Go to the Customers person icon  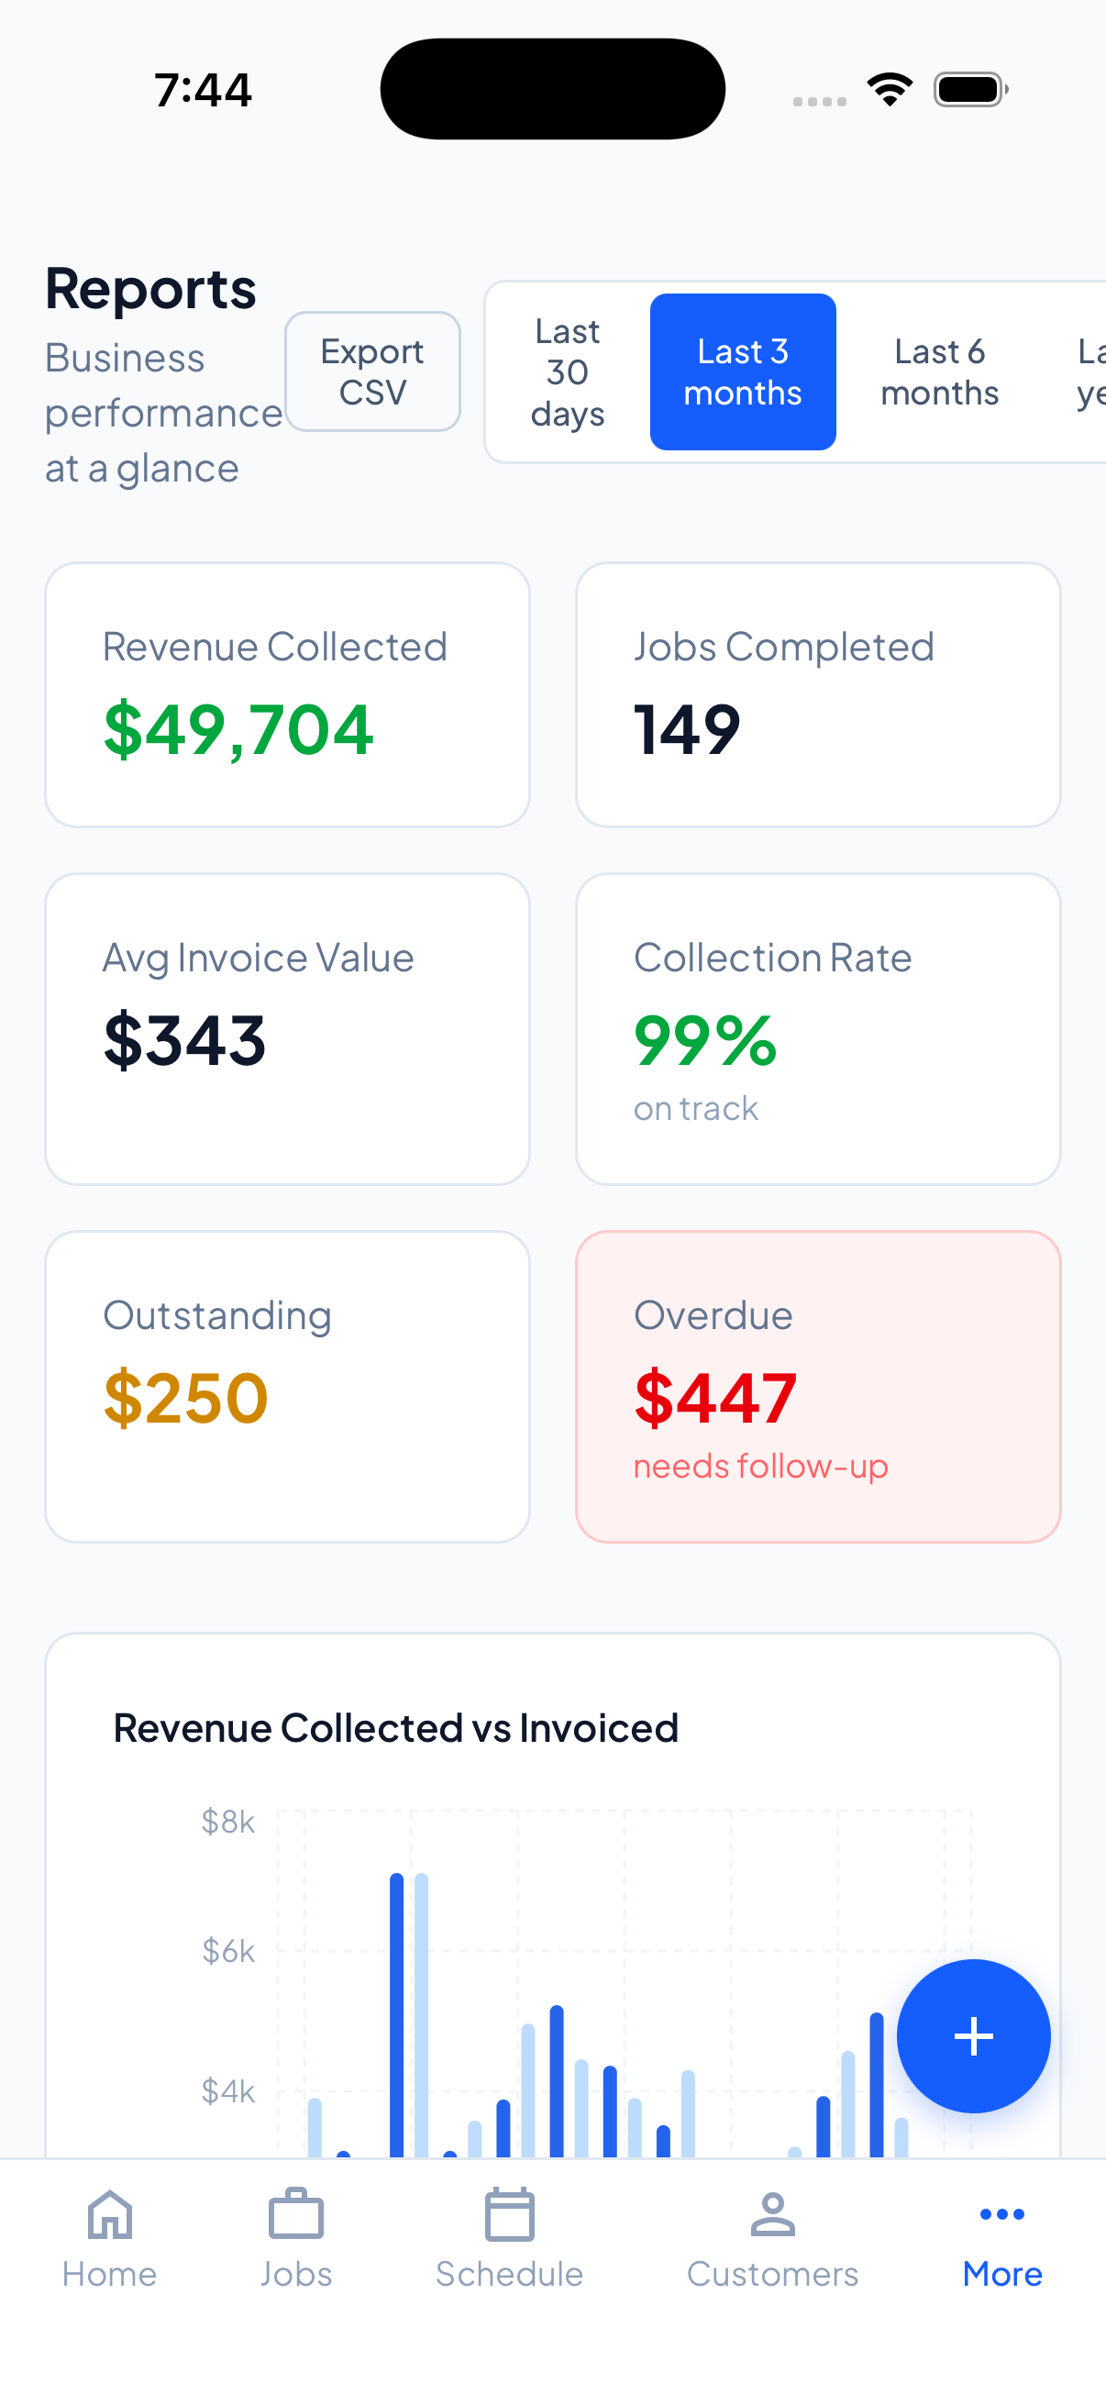pos(772,2214)
